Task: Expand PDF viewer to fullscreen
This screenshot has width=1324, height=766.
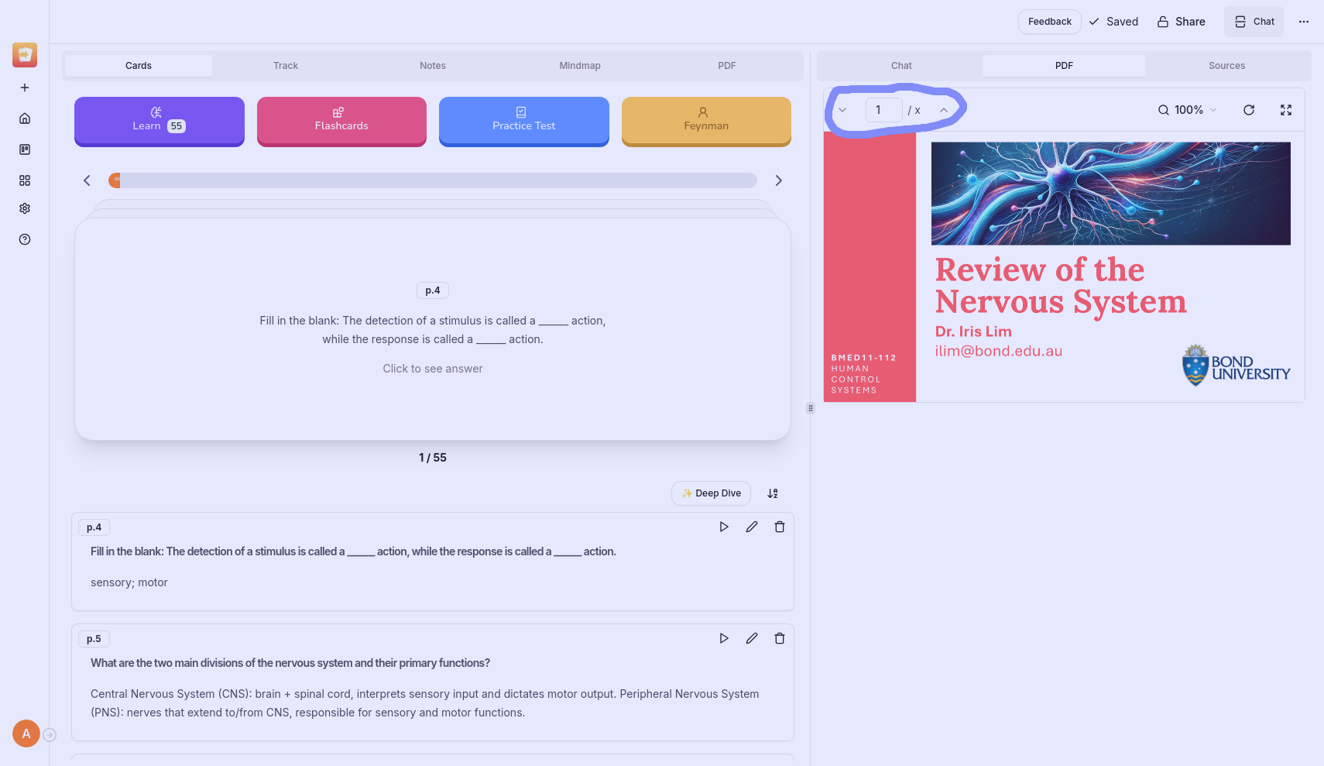Action: (1286, 110)
